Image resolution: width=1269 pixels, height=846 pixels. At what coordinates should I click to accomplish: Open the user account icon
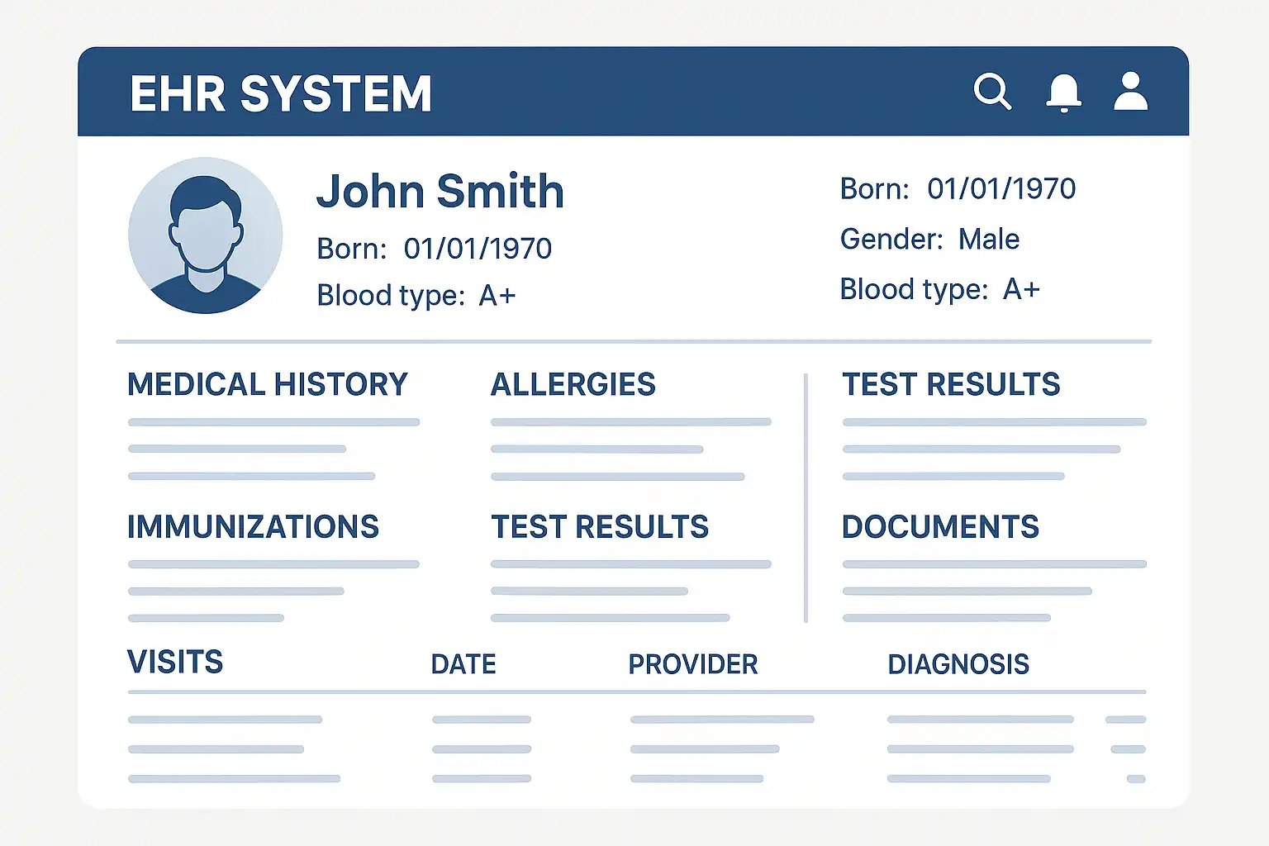pos(1130,91)
